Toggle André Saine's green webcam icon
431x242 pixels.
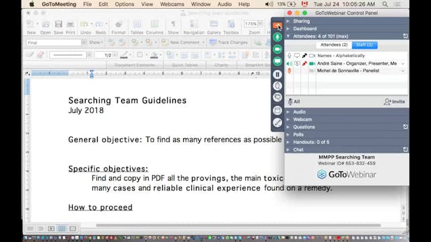[312, 64]
